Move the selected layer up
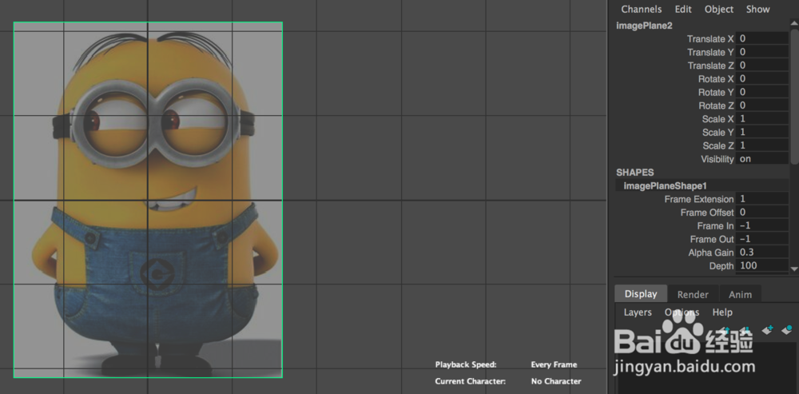The image size is (799, 394). 726,330
